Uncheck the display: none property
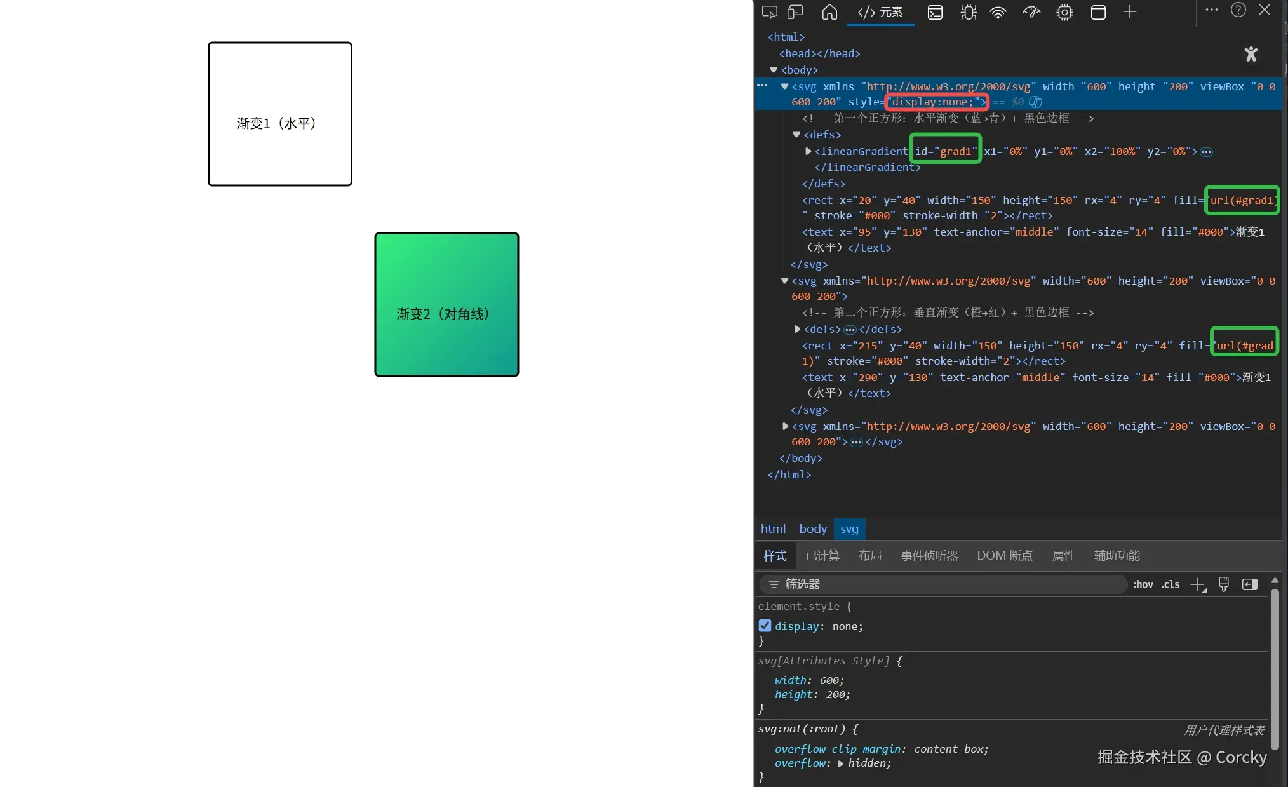This screenshot has width=1288, height=787. point(765,626)
